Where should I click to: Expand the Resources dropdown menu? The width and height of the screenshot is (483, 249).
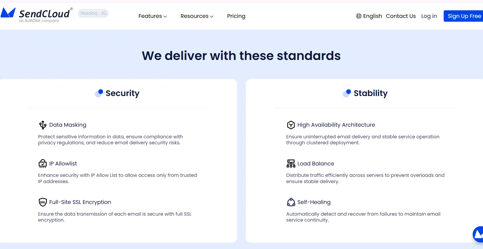click(197, 16)
